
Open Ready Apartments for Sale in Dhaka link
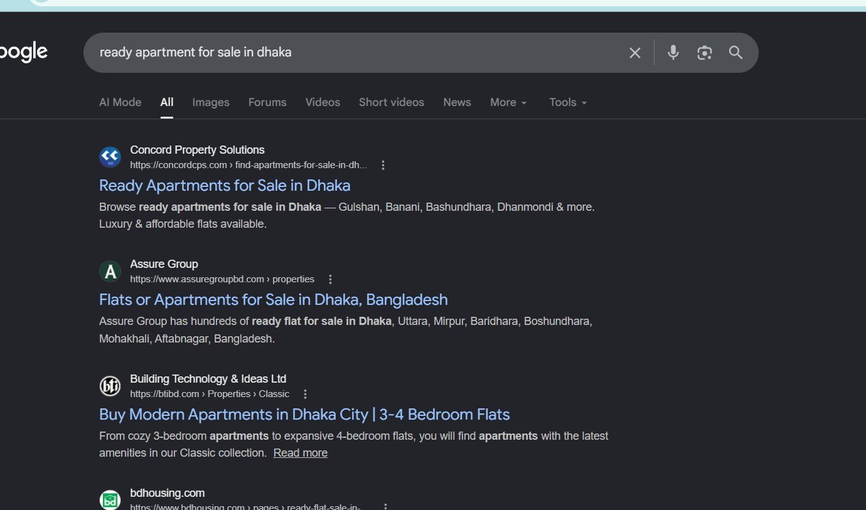tap(225, 186)
